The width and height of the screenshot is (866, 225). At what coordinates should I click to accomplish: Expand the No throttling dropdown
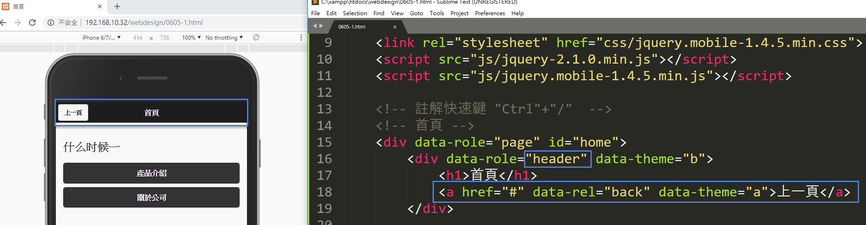[224, 37]
